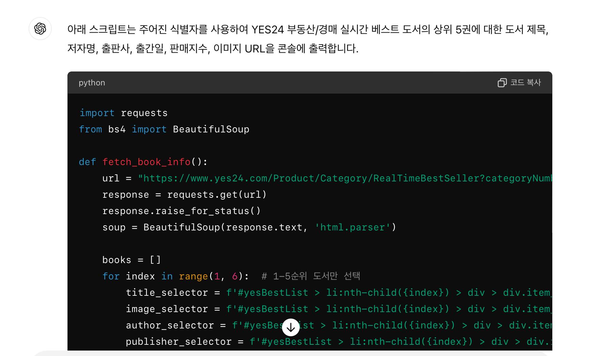Click the ChatGPT logo avatar

[40, 29]
